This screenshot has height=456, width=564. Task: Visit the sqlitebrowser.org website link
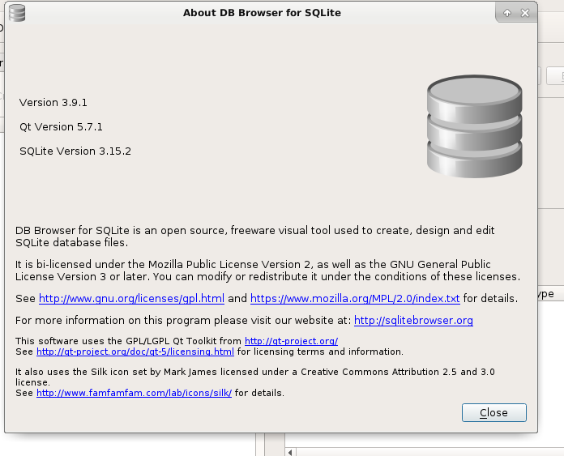pos(413,321)
